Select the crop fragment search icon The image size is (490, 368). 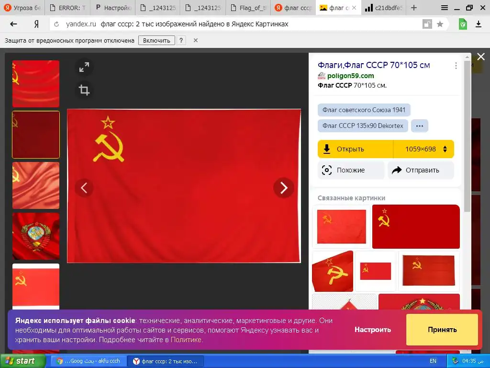(84, 90)
